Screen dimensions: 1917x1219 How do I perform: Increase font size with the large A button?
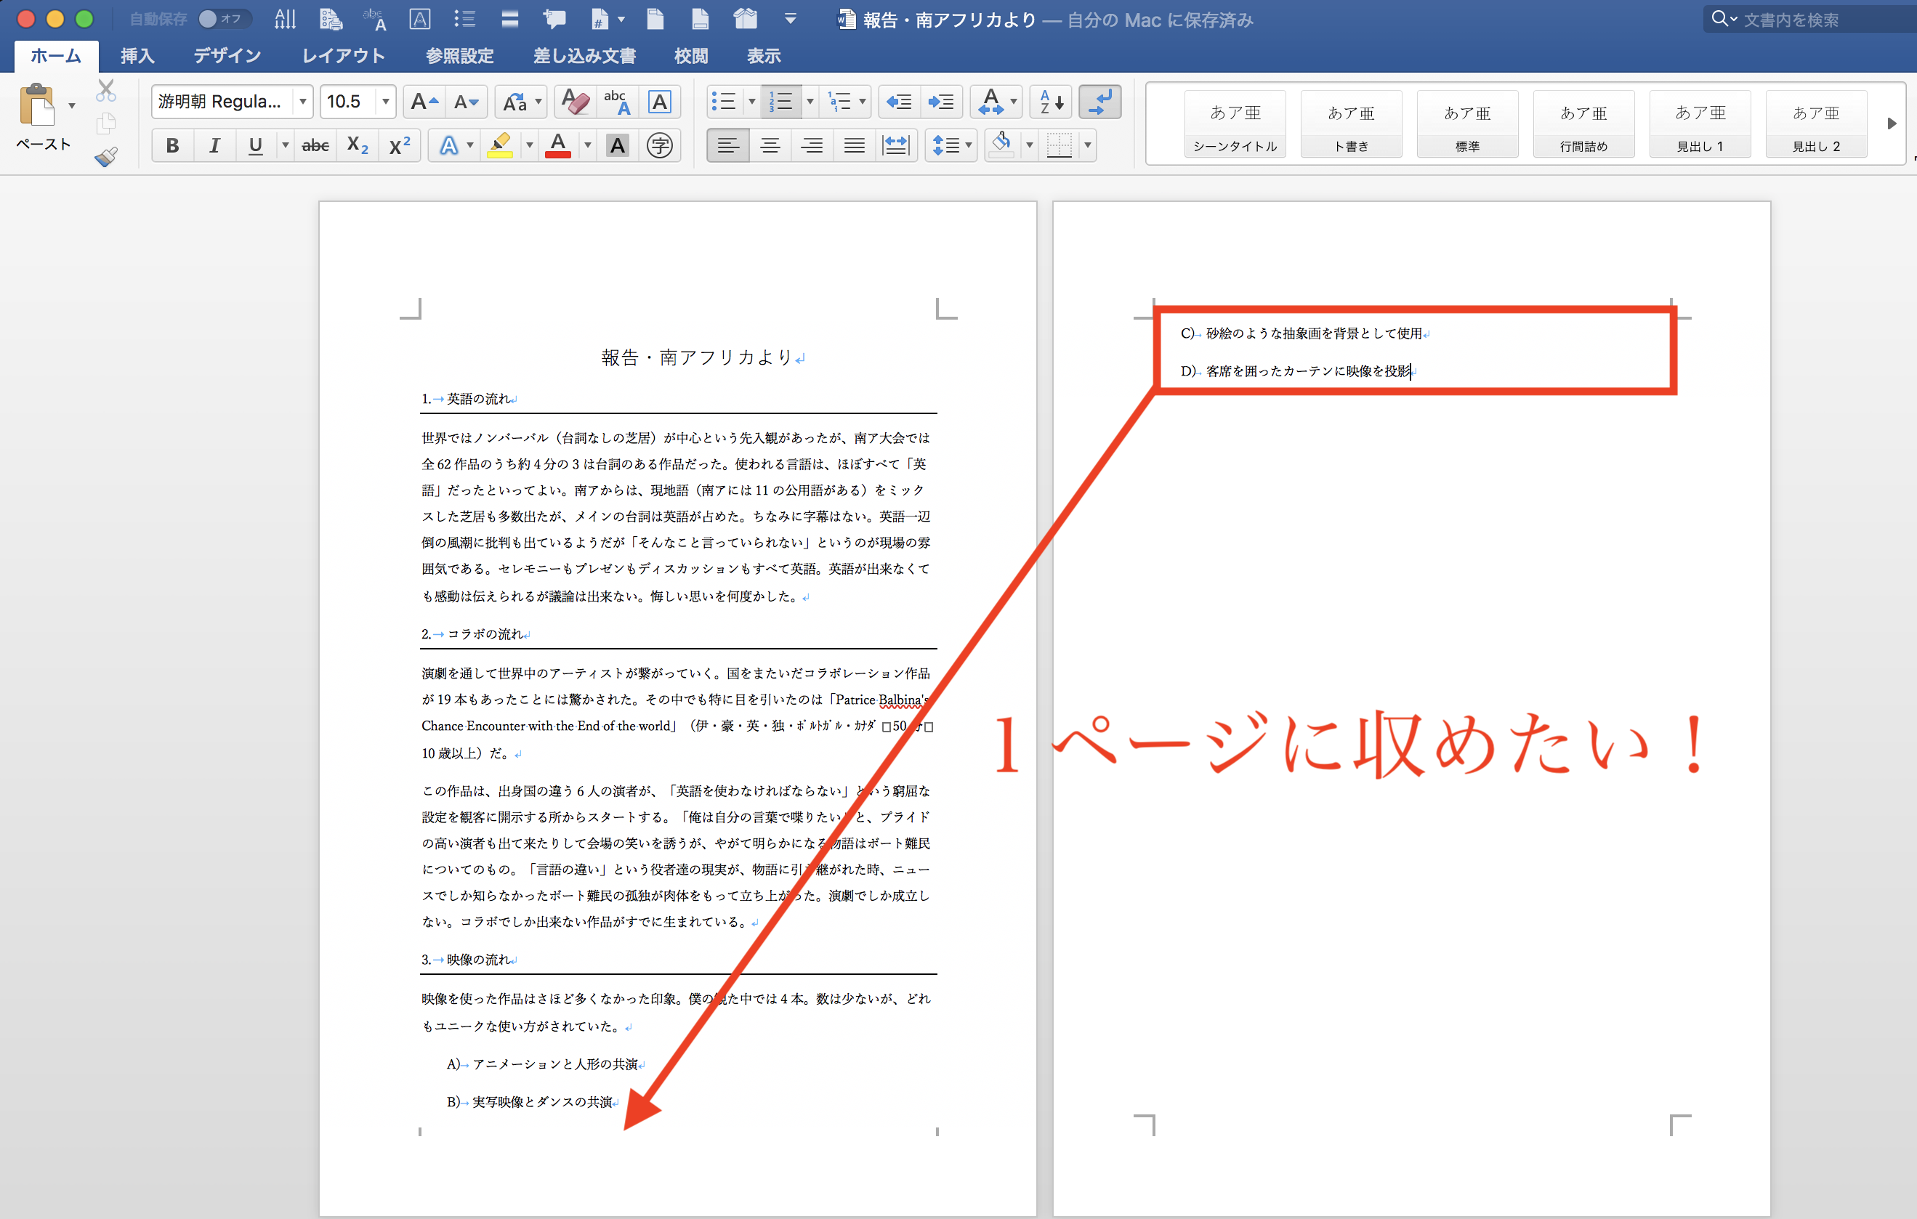pos(424,102)
